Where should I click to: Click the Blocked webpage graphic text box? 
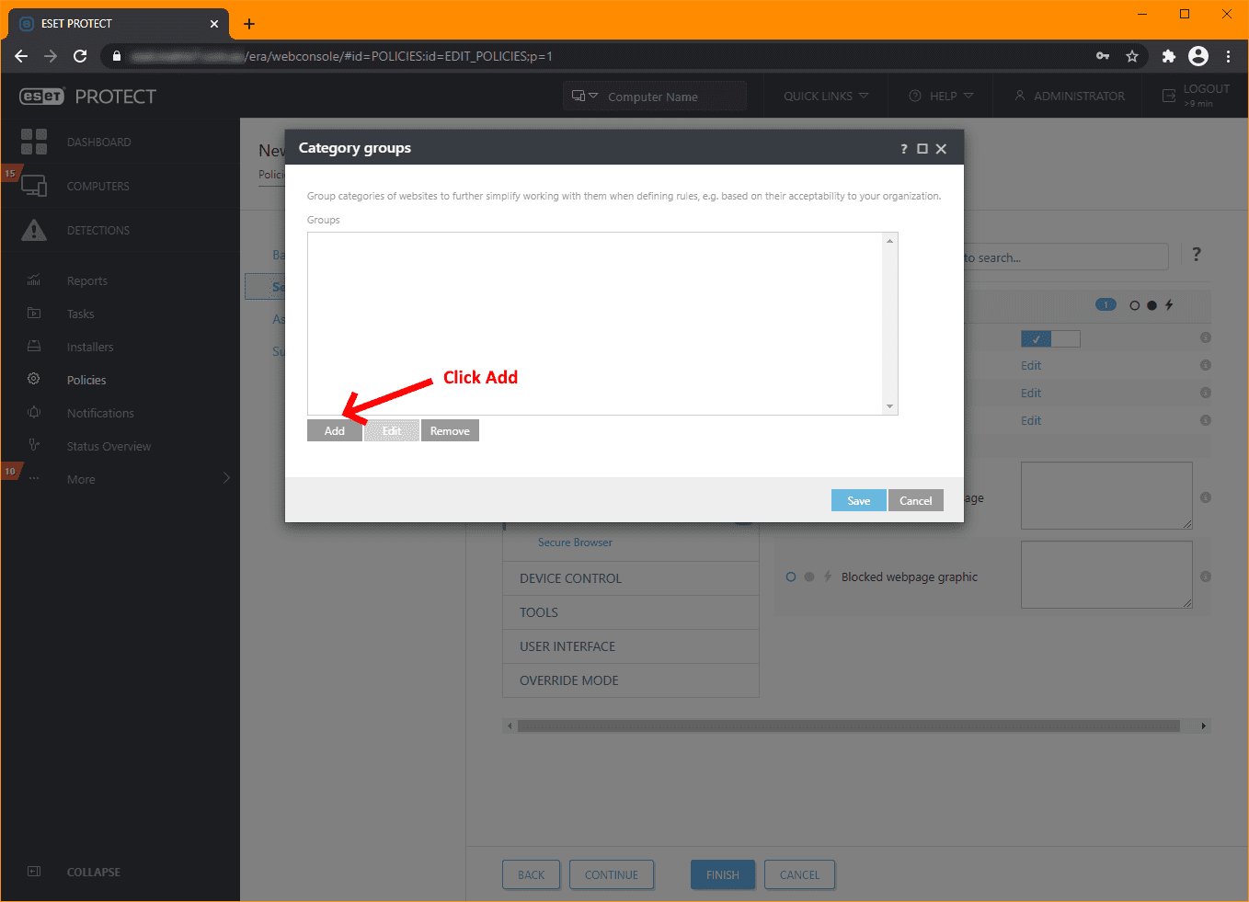(x=1106, y=575)
